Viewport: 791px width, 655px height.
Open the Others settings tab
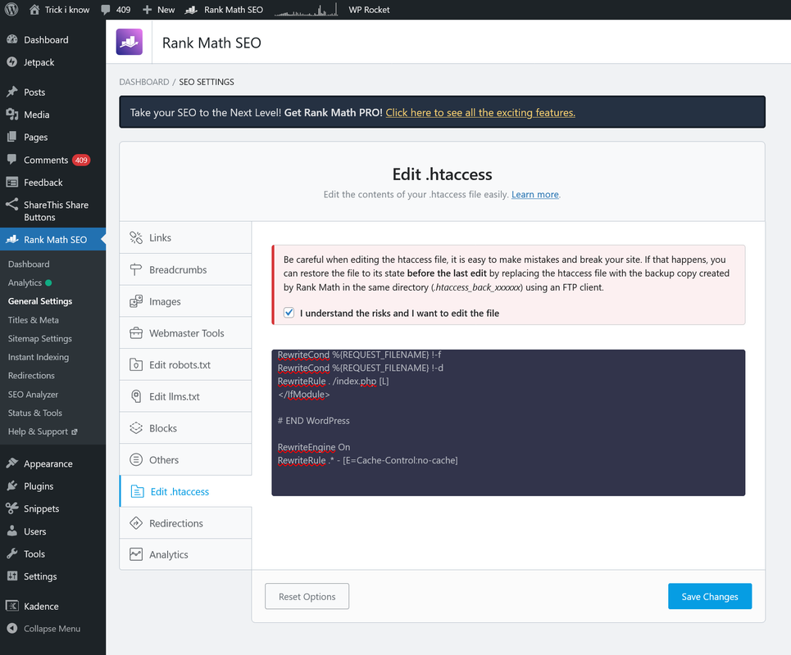pyautogui.click(x=185, y=459)
